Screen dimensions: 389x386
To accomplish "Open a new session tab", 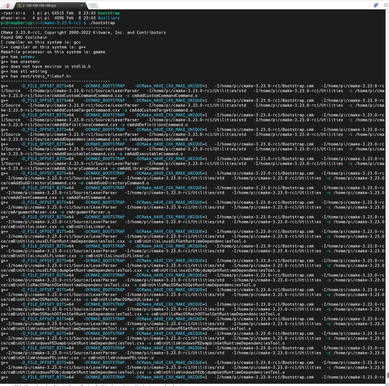I will (x=93, y=5).
